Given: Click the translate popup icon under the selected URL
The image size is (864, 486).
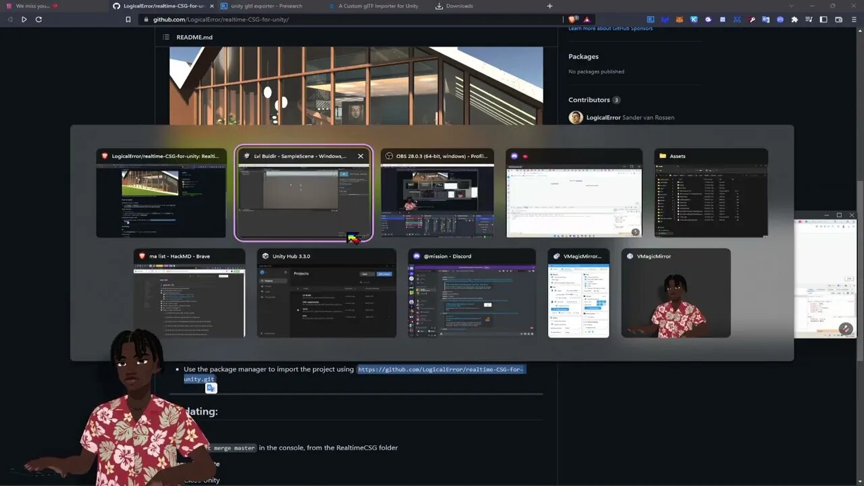Looking at the screenshot, I should pos(211,387).
